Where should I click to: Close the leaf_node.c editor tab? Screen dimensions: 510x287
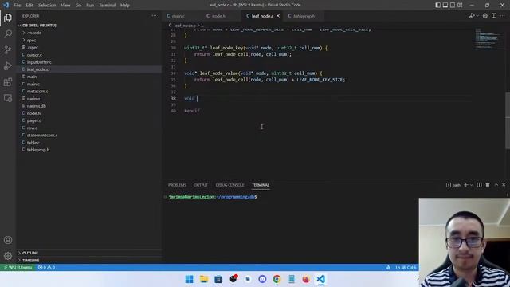[278, 16]
